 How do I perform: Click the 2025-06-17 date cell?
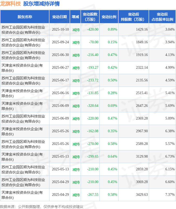click(x=60, y=80)
